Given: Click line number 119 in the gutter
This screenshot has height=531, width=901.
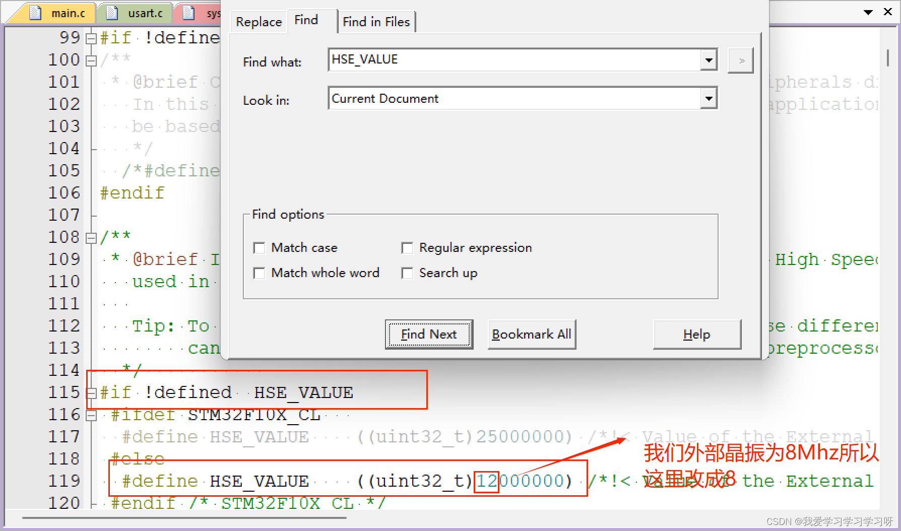Looking at the screenshot, I should tap(64, 481).
